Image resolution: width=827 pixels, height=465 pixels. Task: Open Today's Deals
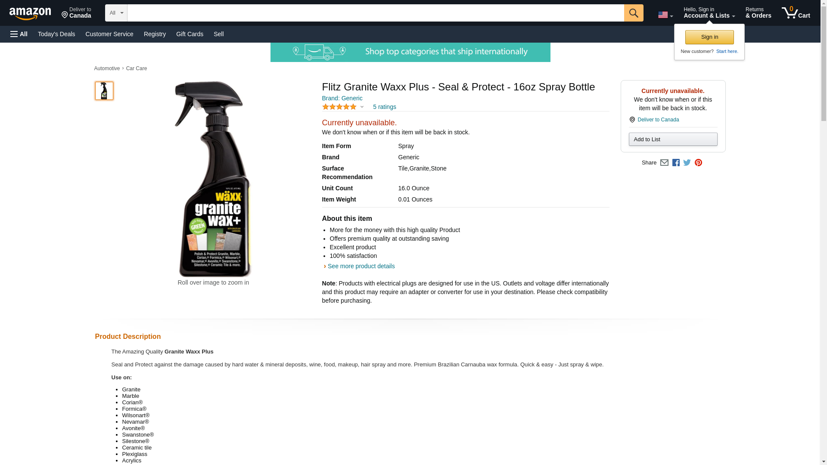(56, 34)
